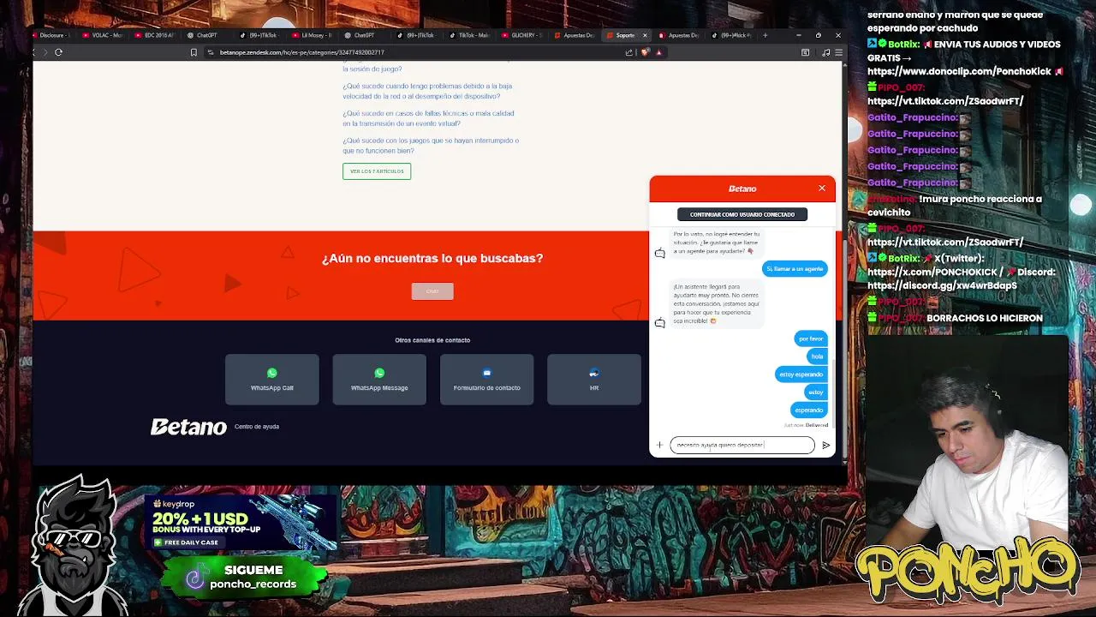This screenshot has height=617, width=1096.
Task: Click the '¿Aún no encuentras lo que buscabas?' heading
Action: [432, 258]
